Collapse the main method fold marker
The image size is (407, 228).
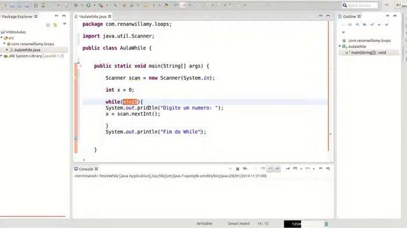(81, 66)
